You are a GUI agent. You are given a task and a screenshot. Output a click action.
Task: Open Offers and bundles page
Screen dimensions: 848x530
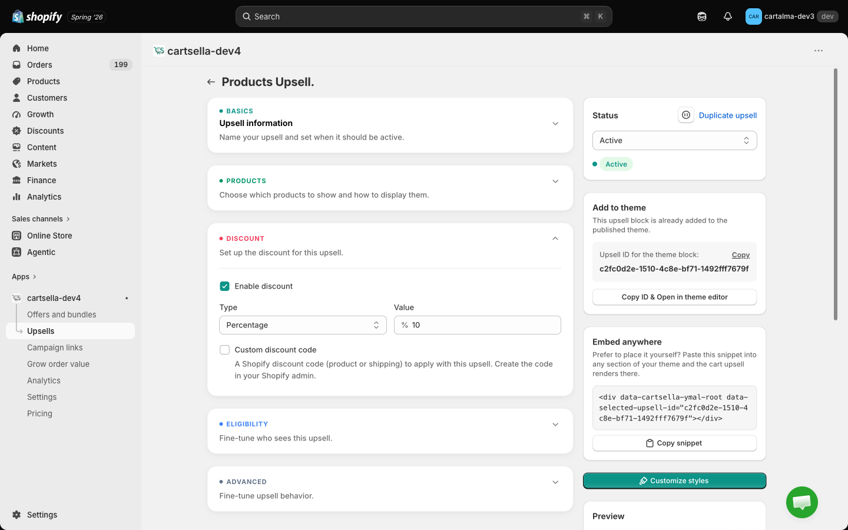[62, 314]
